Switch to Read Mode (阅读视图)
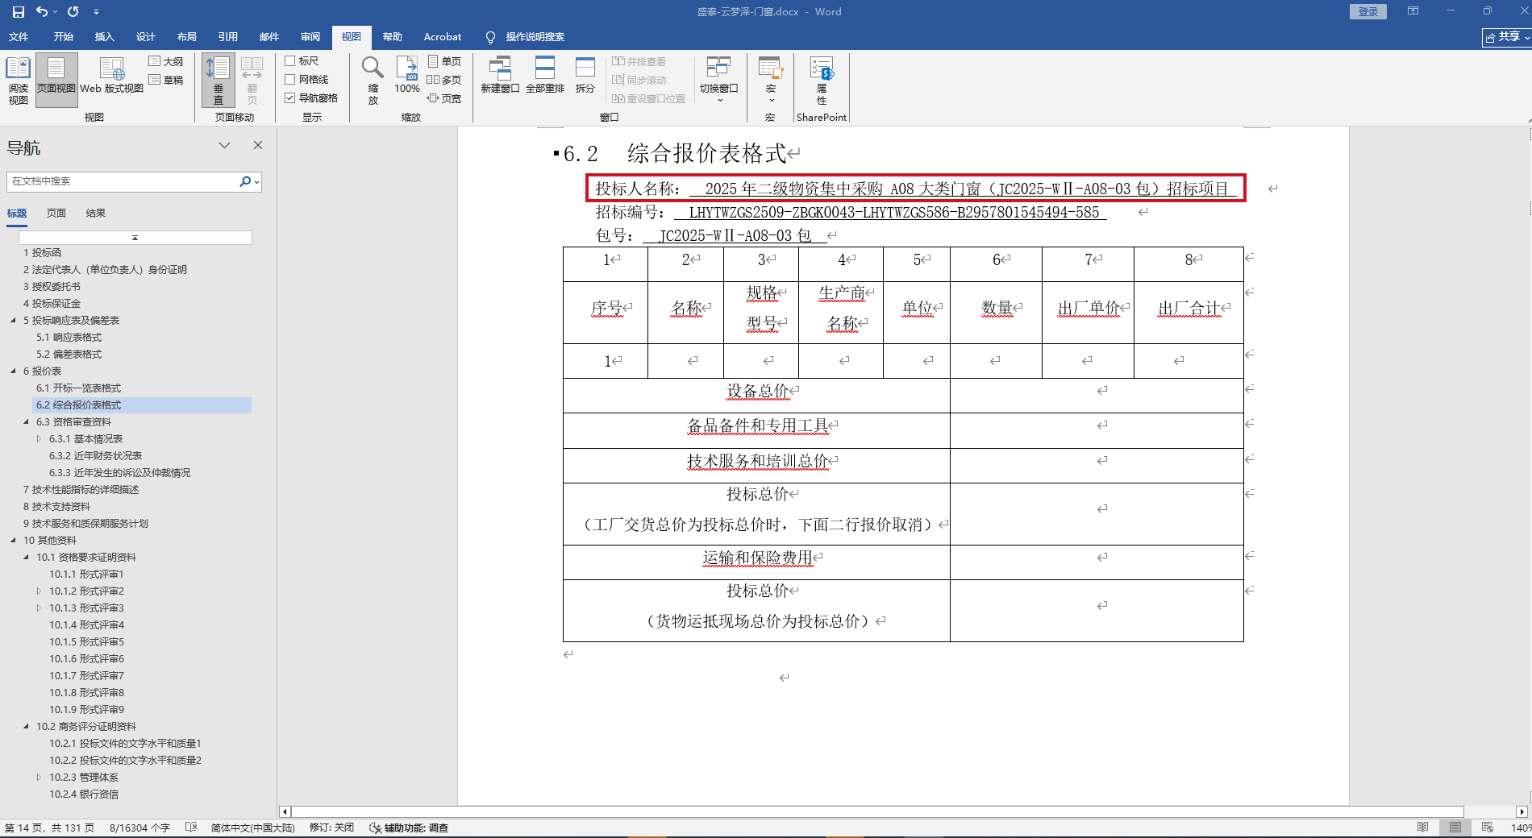This screenshot has height=838, width=1532. [x=18, y=81]
